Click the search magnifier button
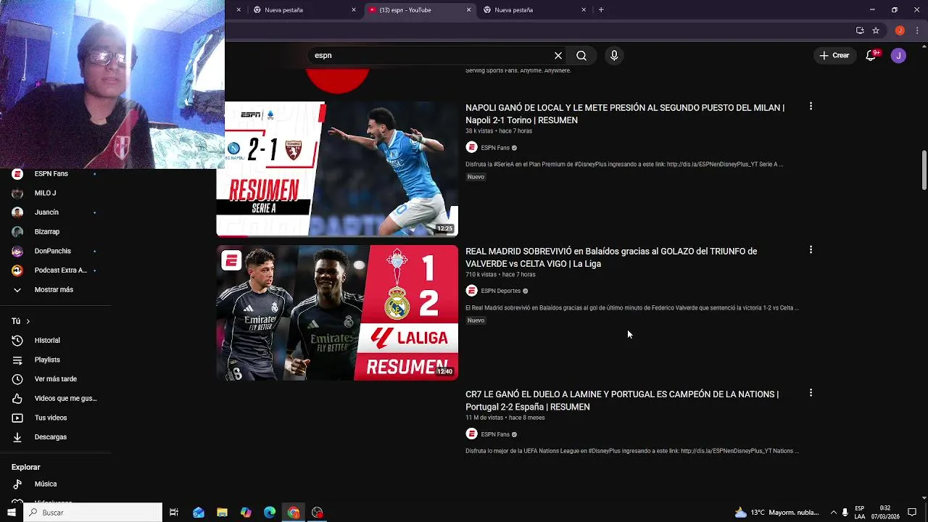 click(x=581, y=55)
